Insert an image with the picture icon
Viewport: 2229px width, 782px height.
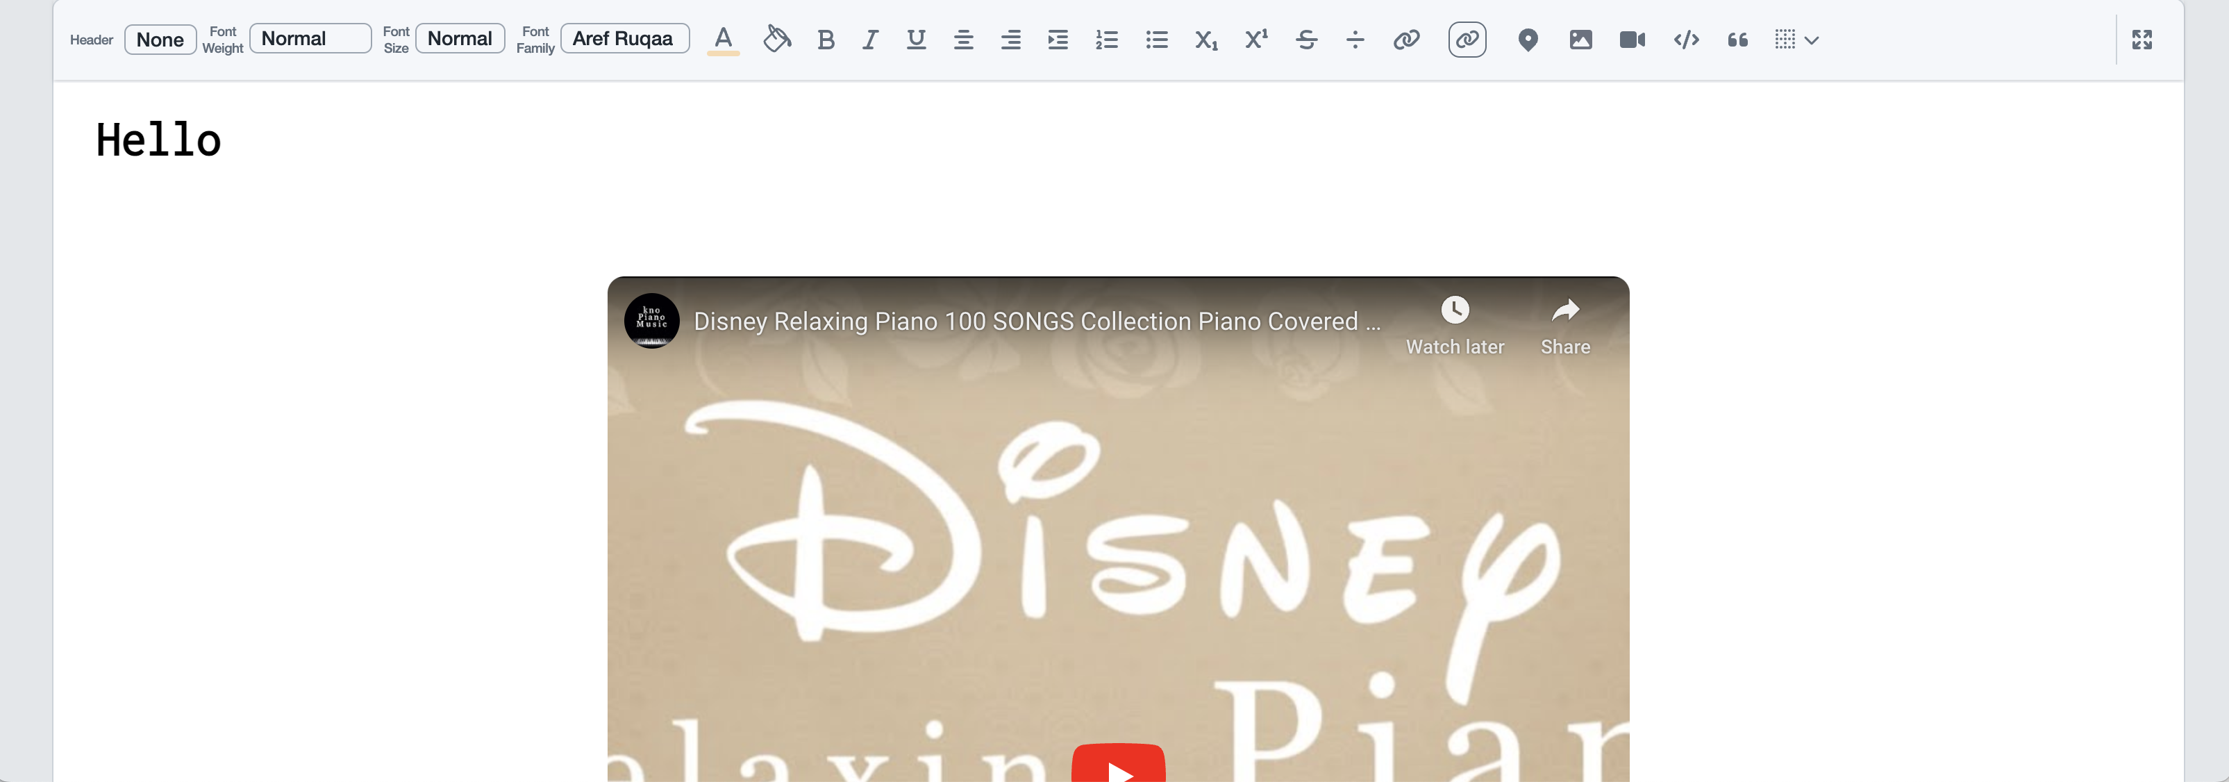(x=1580, y=40)
